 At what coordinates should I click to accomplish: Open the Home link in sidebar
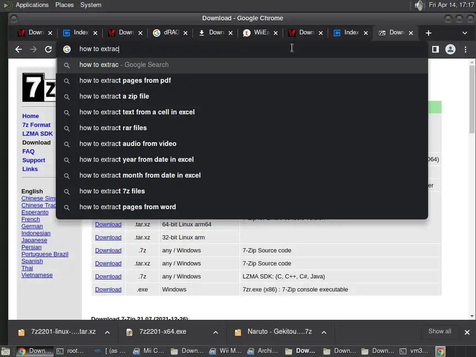[x=30, y=116]
